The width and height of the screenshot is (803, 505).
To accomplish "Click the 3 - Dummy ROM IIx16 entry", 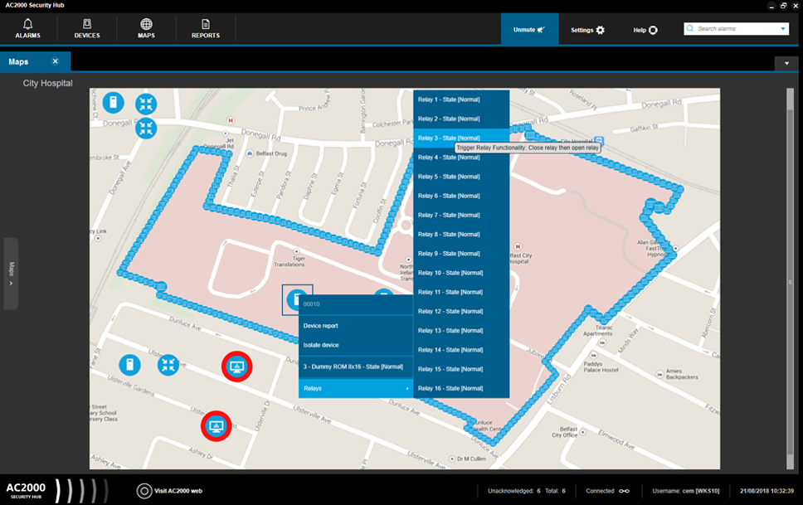I will click(x=355, y=367).
